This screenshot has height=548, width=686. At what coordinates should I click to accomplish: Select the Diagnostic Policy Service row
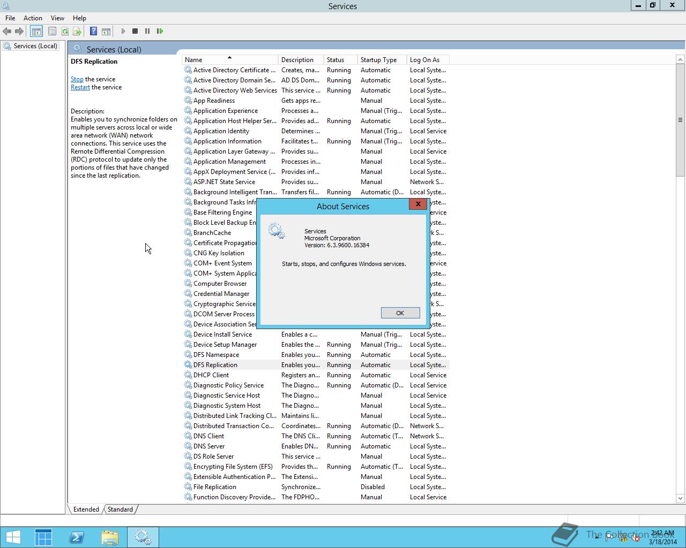coord(316,385)
